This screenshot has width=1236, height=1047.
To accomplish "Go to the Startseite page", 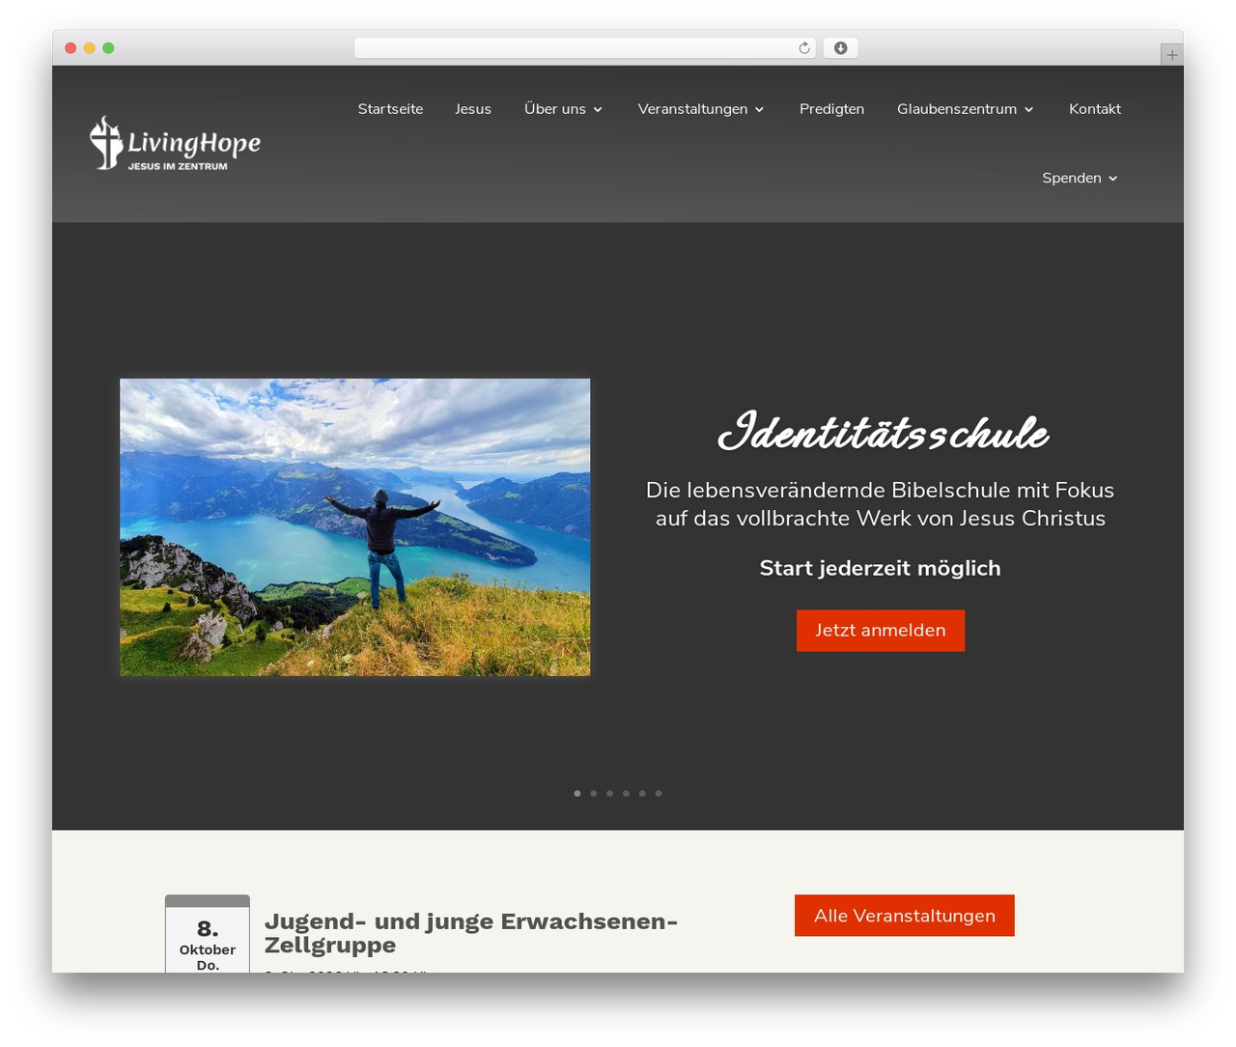I will (x=390, y=109).
